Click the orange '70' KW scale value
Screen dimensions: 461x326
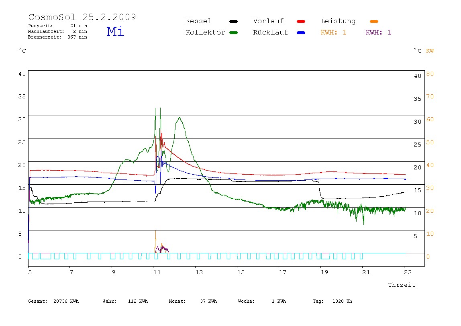point(430,96)
